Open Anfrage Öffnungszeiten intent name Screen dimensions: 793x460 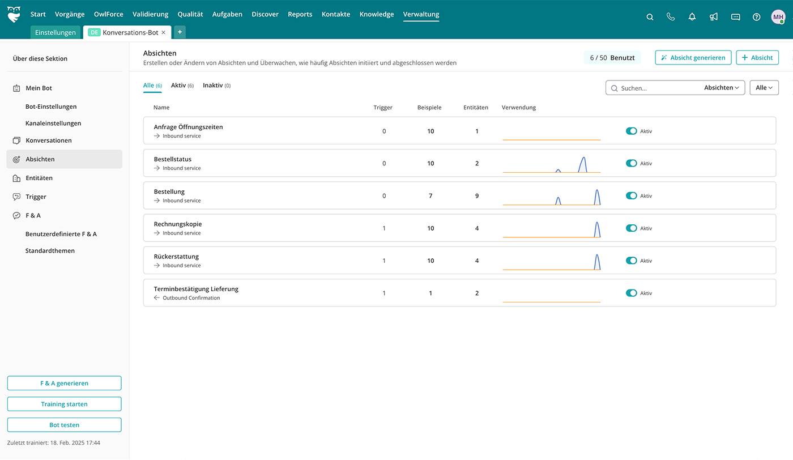click(188, 127)
